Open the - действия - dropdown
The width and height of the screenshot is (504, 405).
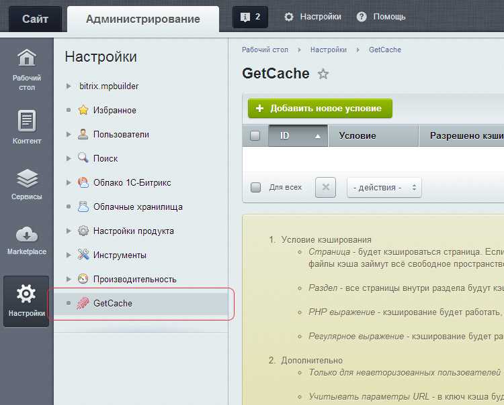pos(384,187)
